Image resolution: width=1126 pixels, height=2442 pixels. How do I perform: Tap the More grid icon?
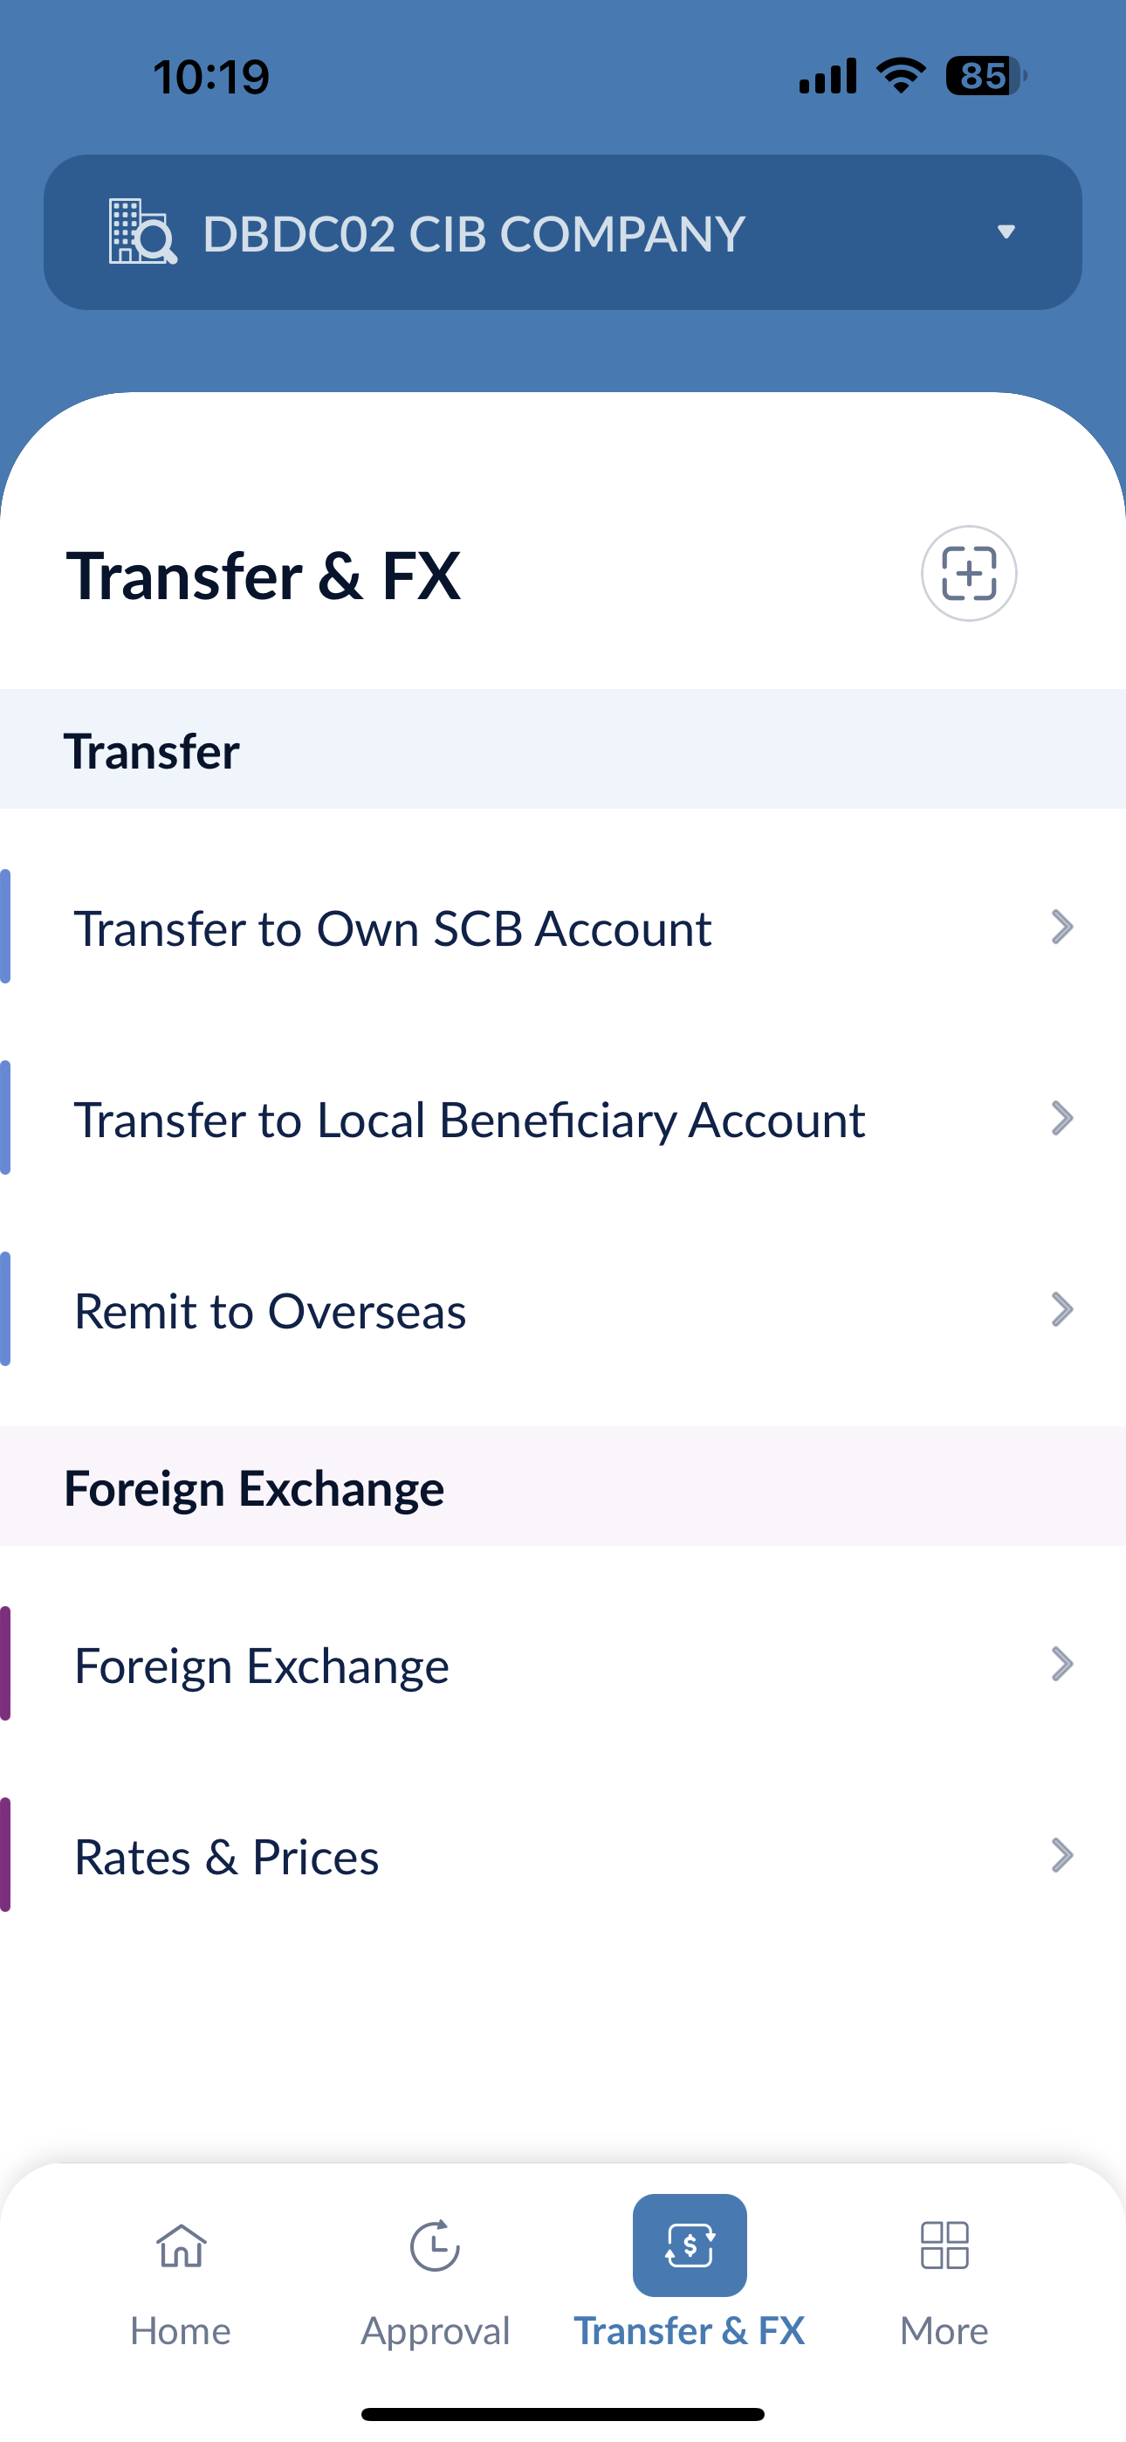(x=944, y=2245)
